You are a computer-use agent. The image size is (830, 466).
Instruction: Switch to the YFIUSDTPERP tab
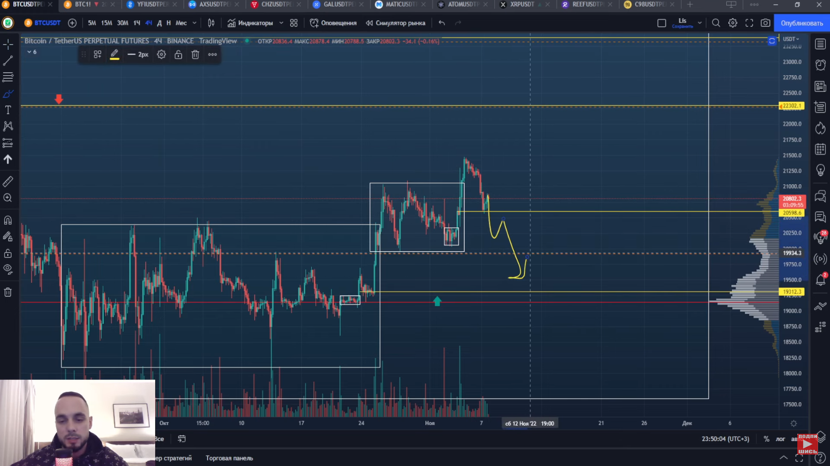point(153,4)
